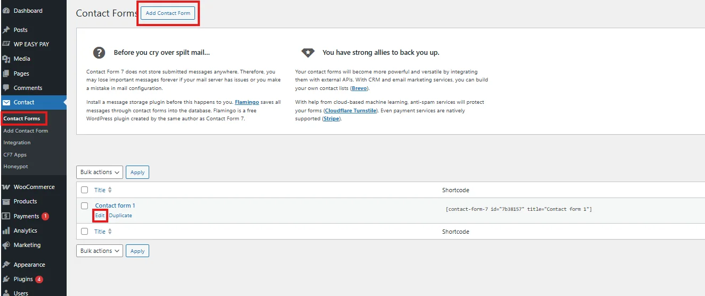Open the bottom Bulk actions dropdown

[100, 251]
